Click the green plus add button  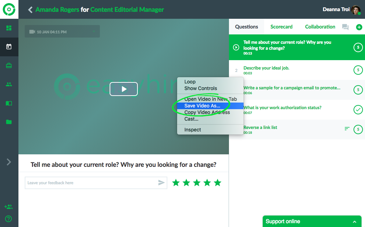tap(359, 27)
